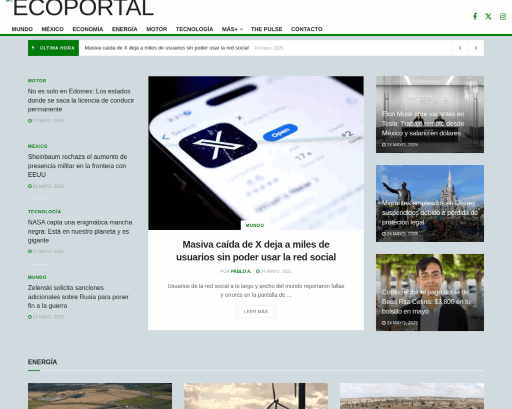Open Ecoportal's Facebook page

pos(474,16)
